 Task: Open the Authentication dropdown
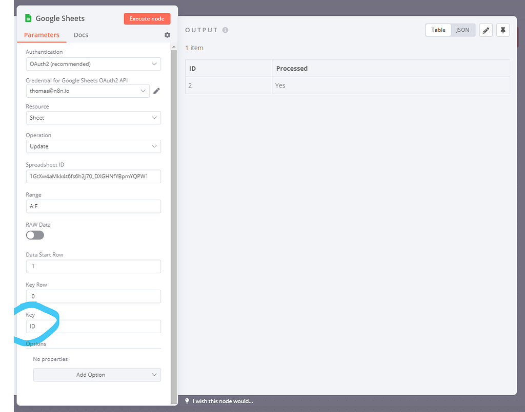93,63
